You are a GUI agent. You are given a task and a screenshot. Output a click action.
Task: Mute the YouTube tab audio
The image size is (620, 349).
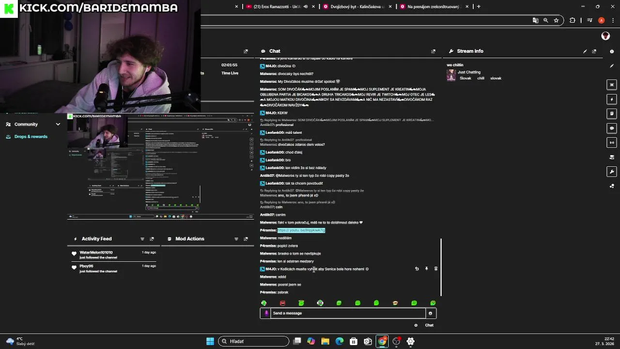306,7
